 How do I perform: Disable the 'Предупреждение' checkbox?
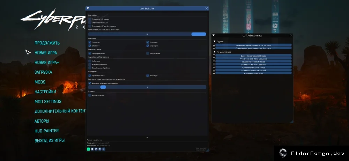(x=90, y=53)
